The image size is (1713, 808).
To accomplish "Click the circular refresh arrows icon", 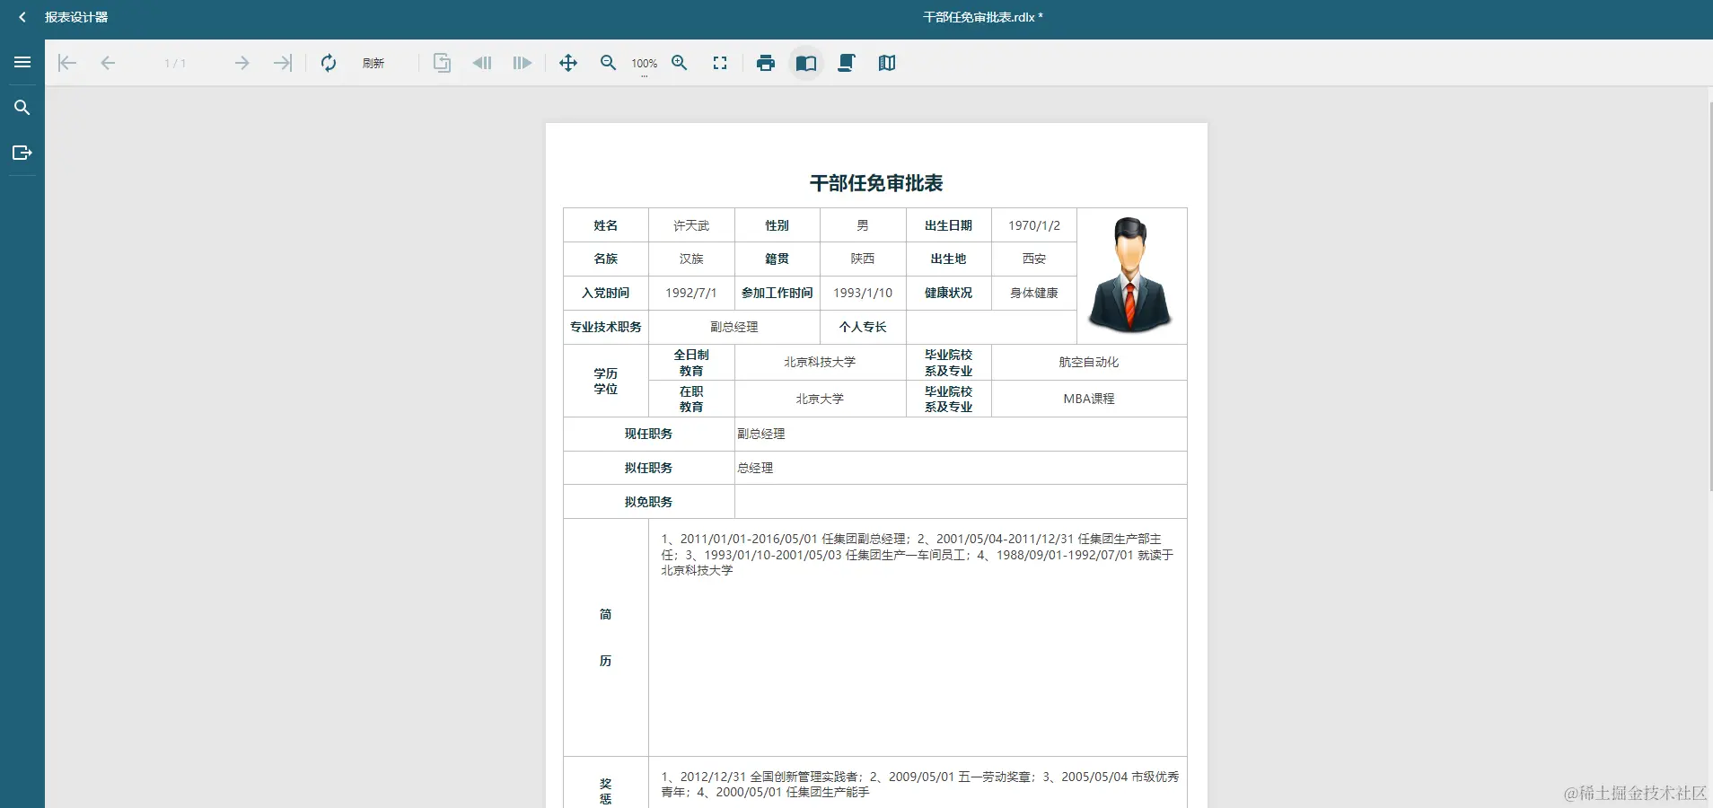I will point(329,63).
